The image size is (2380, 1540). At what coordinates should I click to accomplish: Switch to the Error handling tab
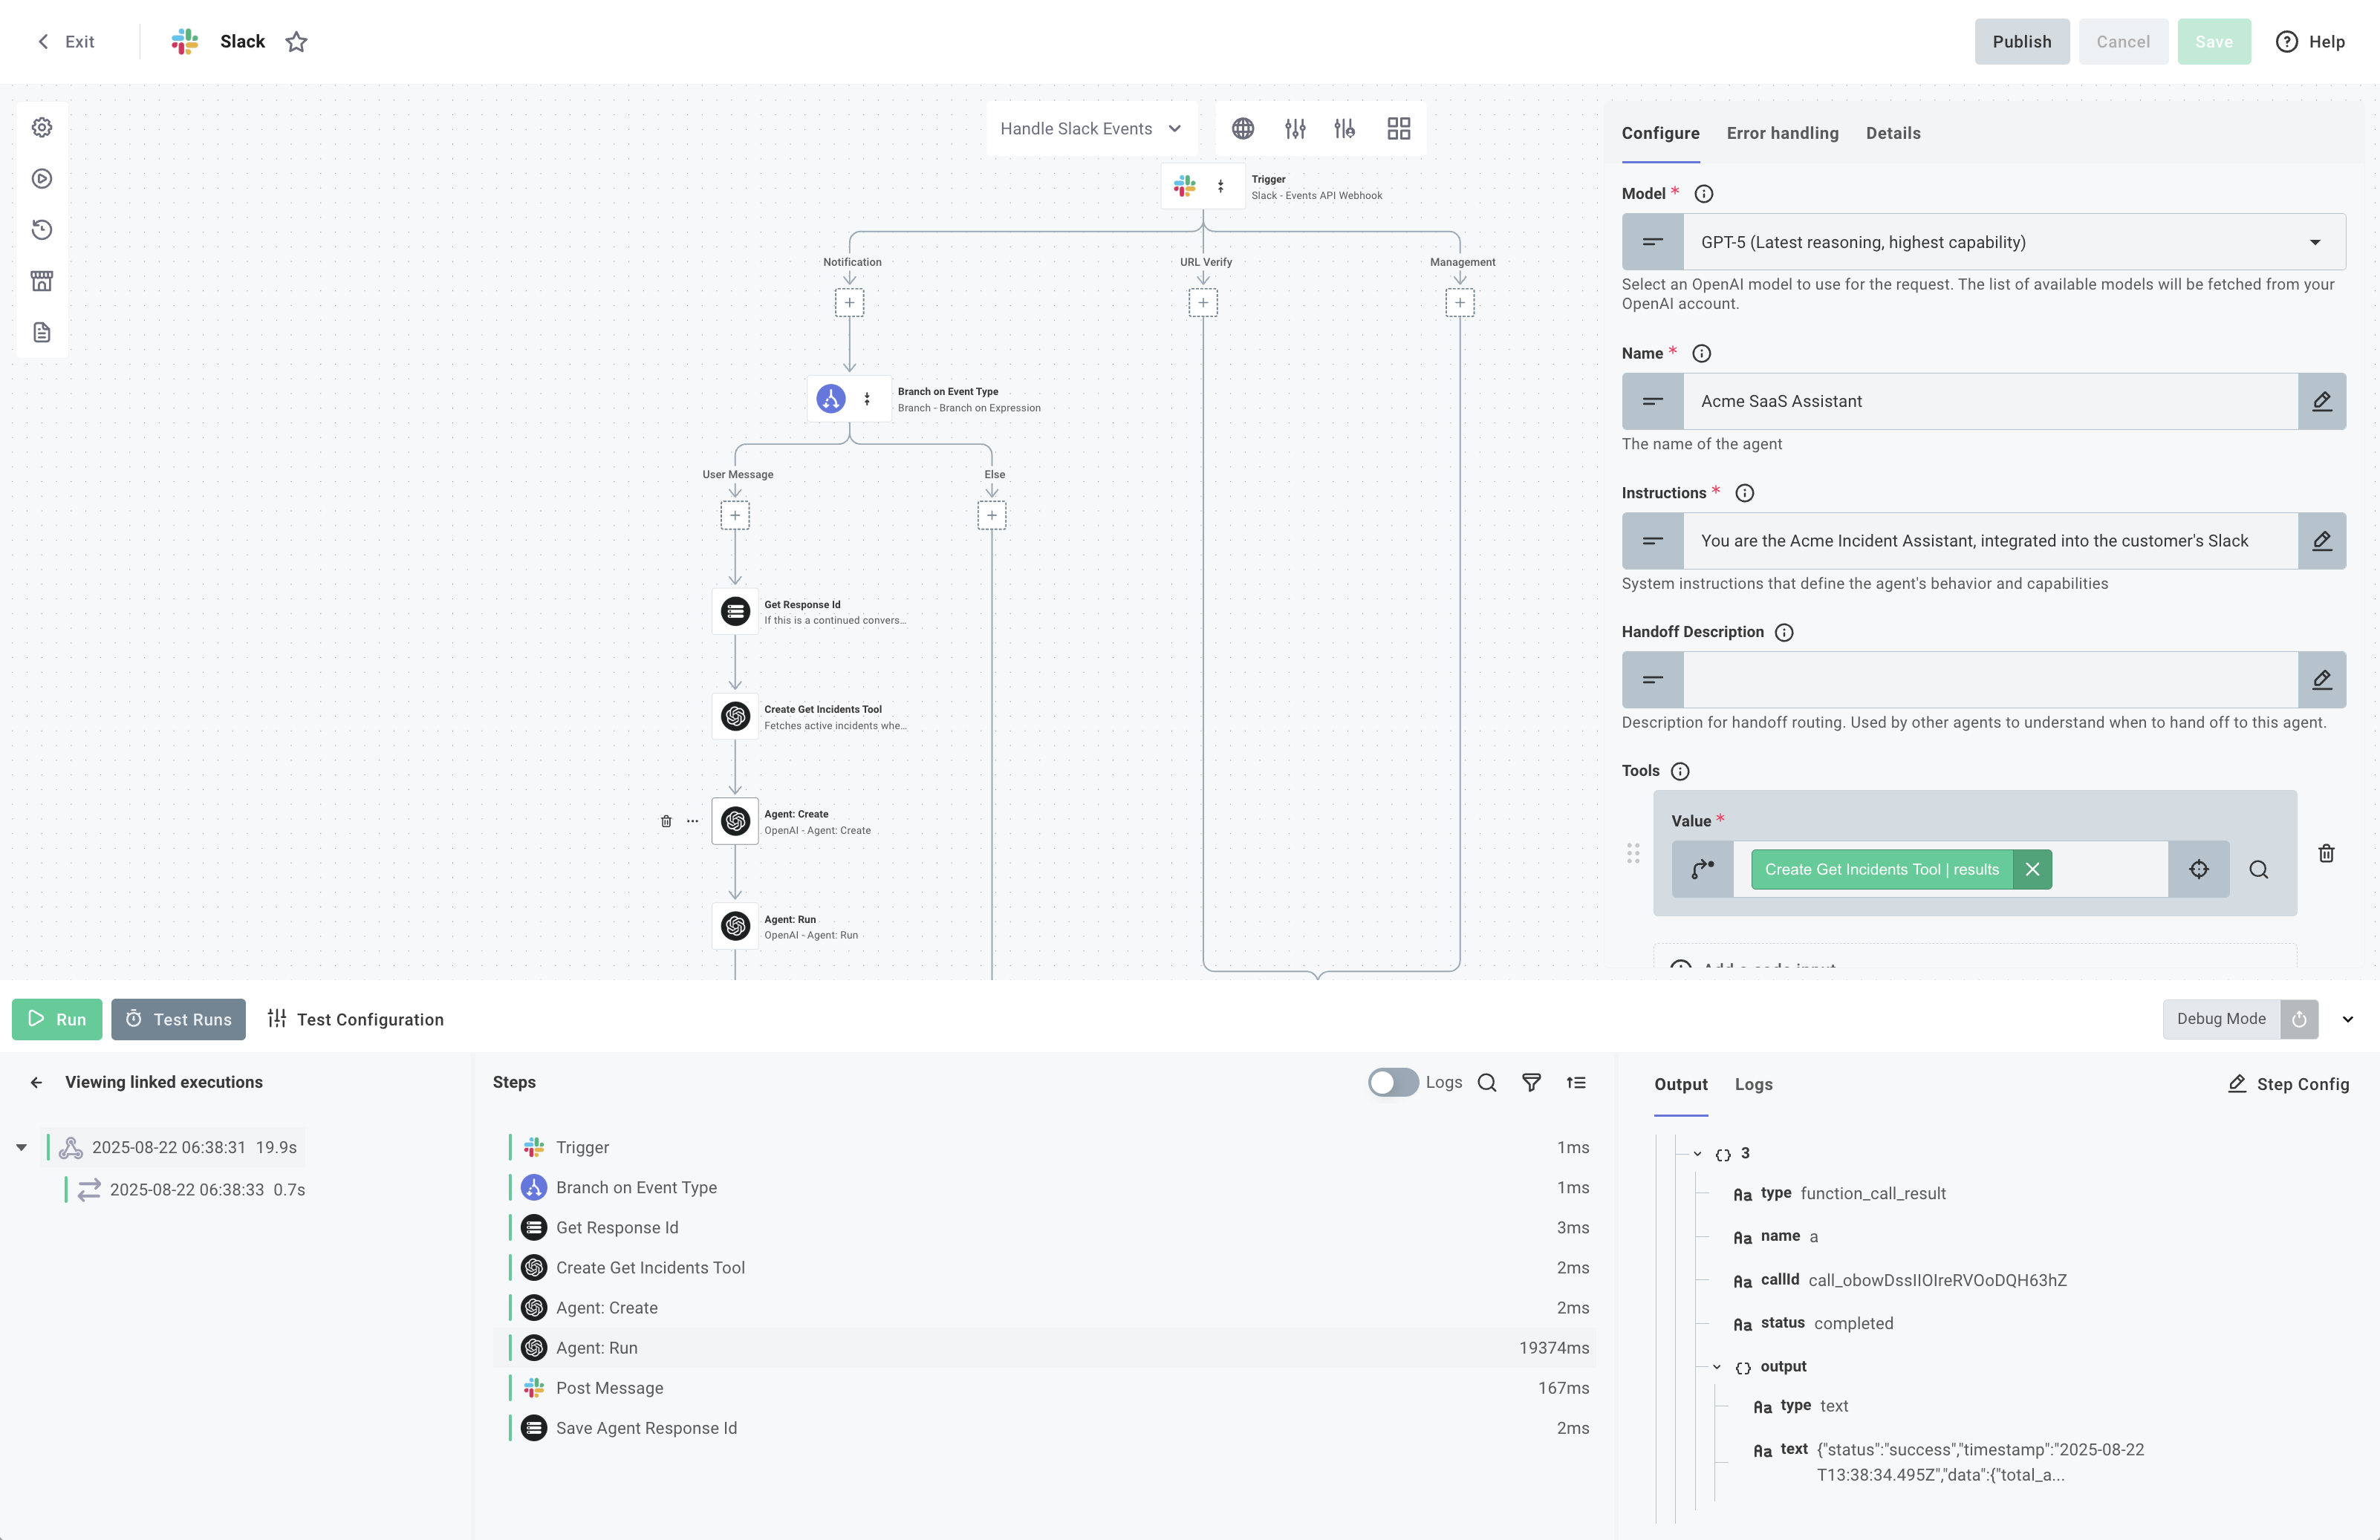pyautogui.click(x=1783, y=133)
